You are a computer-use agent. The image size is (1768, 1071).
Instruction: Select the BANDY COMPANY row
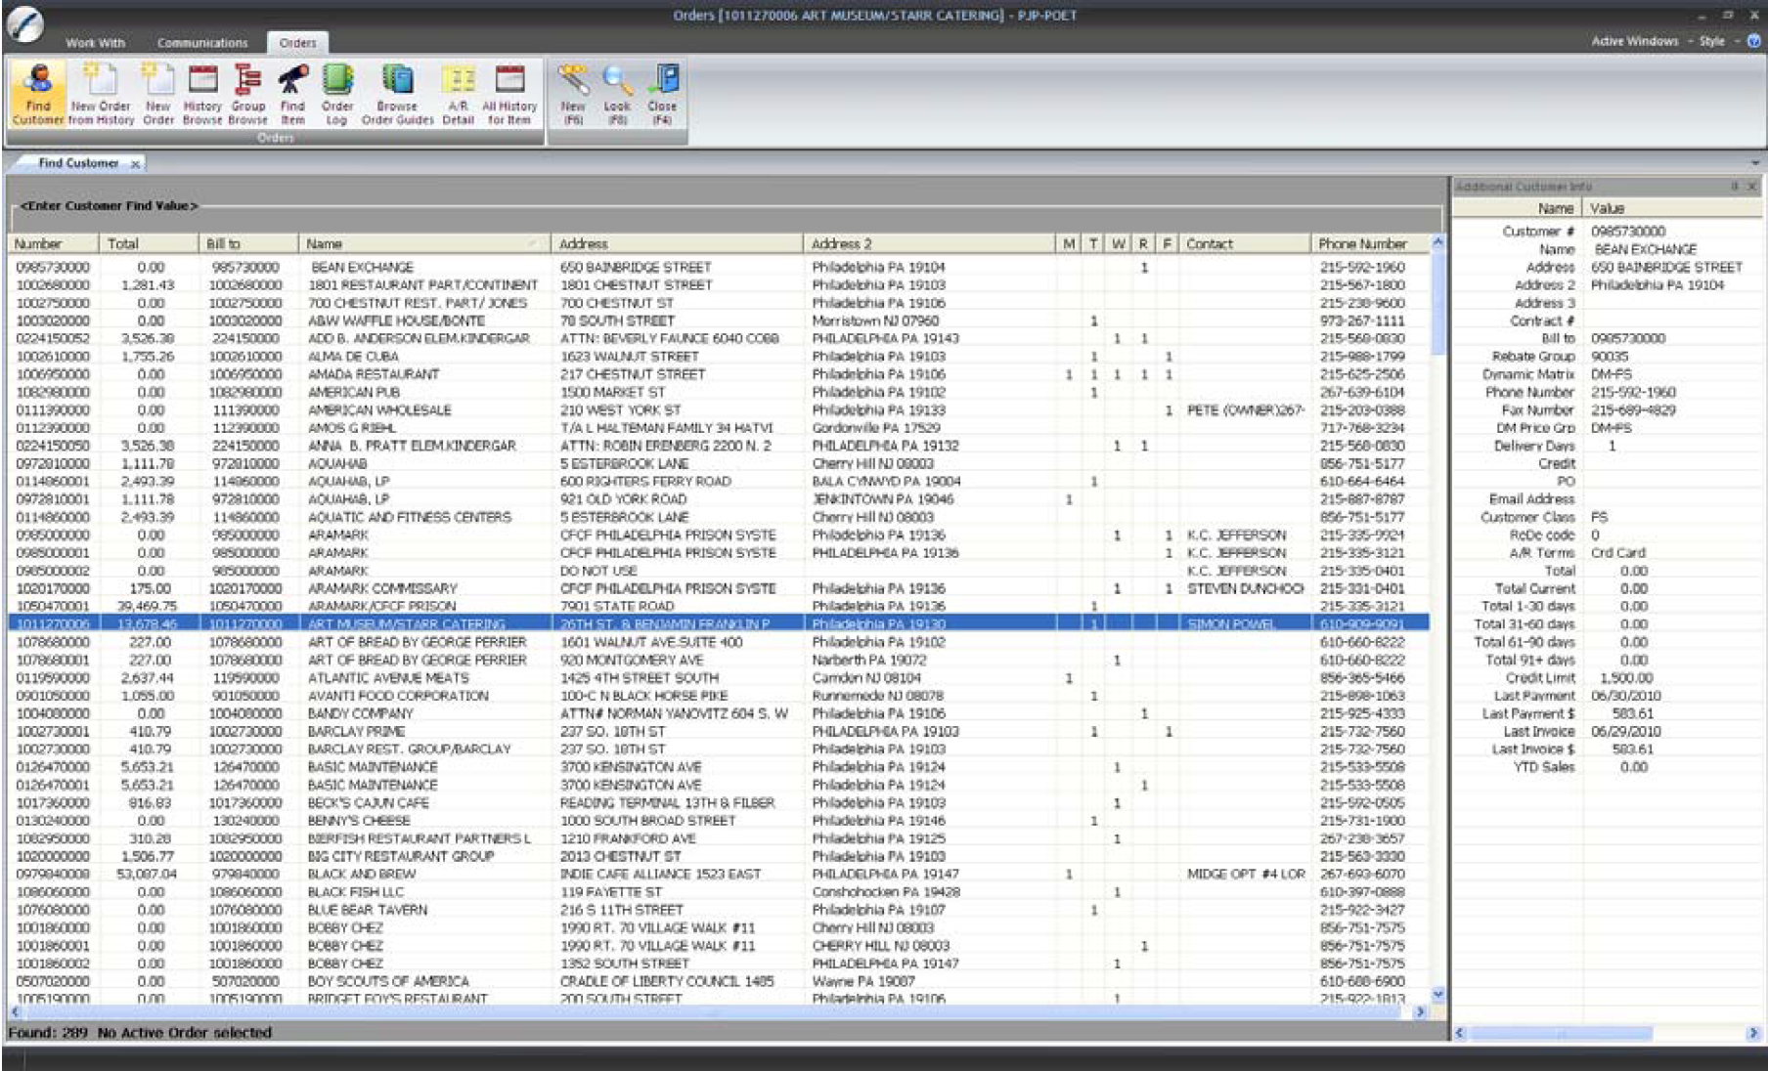[719, 713]
